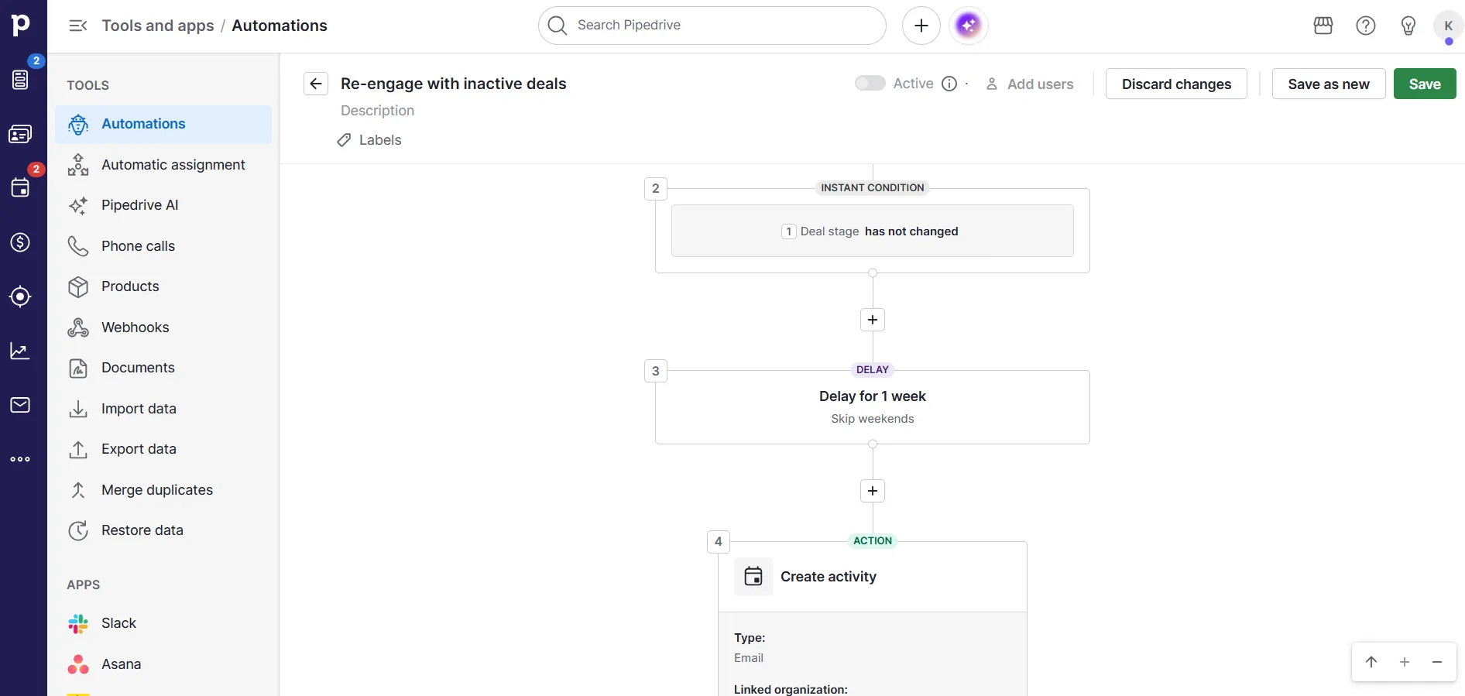Screen dimensions: 1465x696
Task: Toggle the Active automation switch
Action: pyautogui.click(x=870, y=83)
